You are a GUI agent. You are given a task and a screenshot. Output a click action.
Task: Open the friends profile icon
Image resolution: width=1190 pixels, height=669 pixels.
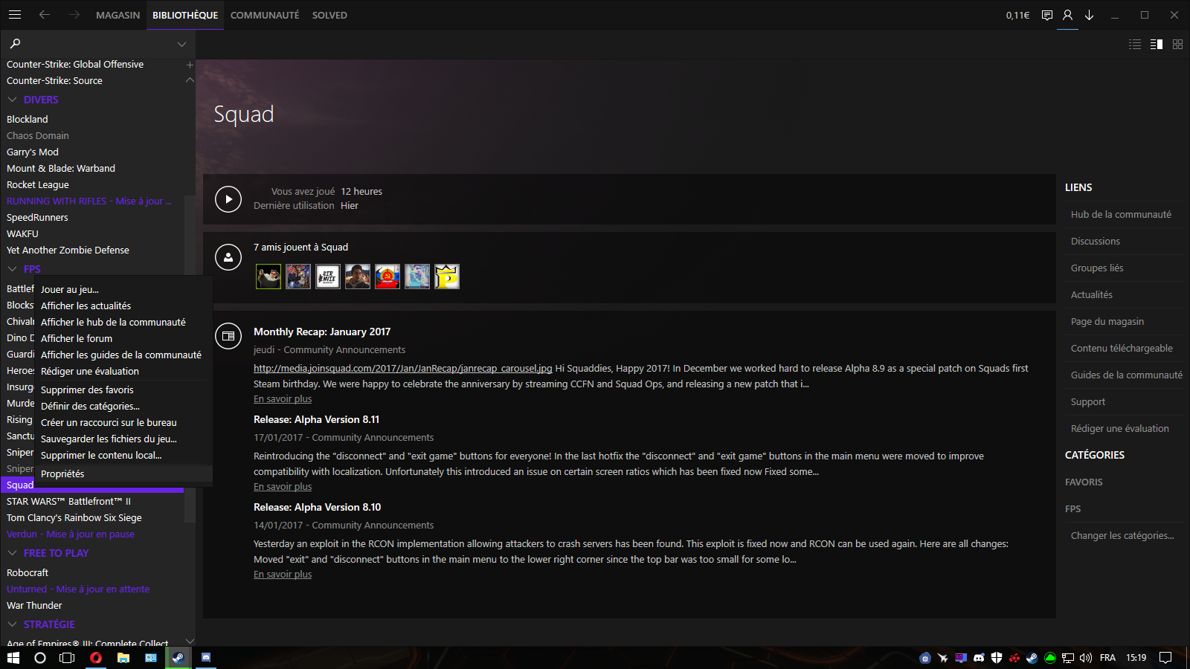coord(1068,15)
